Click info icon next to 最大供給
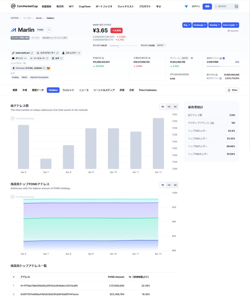Viewport: 250px width, 298px height. click(216, 75)
